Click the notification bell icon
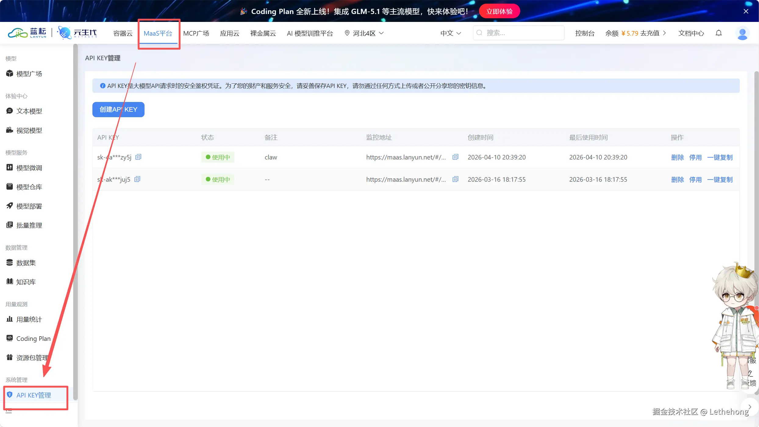Image resolution: width=759 pixels, height=427 pixels. point(719,33)
